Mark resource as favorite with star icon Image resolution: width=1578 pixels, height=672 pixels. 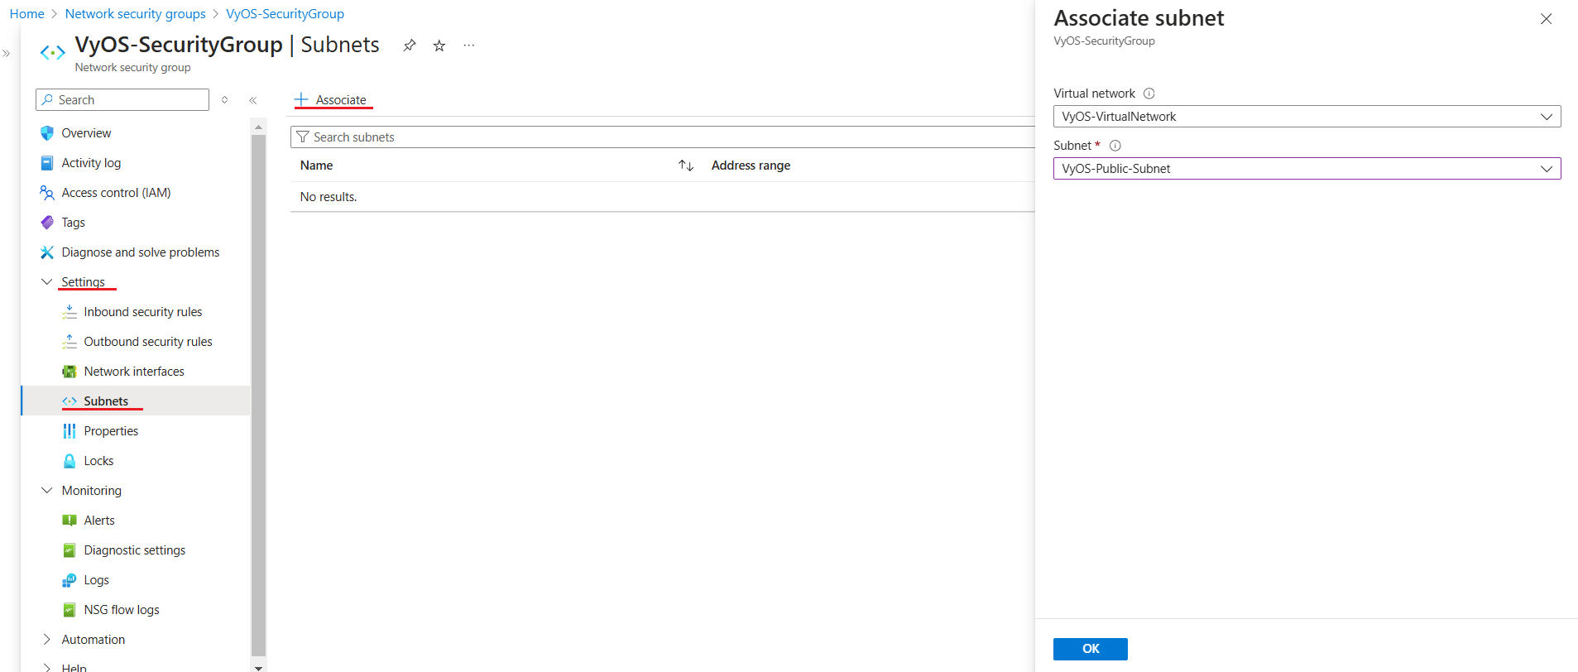[x=439, y=46]
